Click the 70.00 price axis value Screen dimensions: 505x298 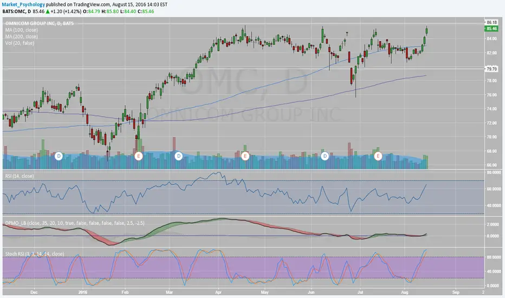(x=491, y=137)
